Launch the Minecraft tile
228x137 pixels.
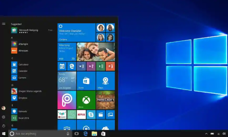pos(105,100)
